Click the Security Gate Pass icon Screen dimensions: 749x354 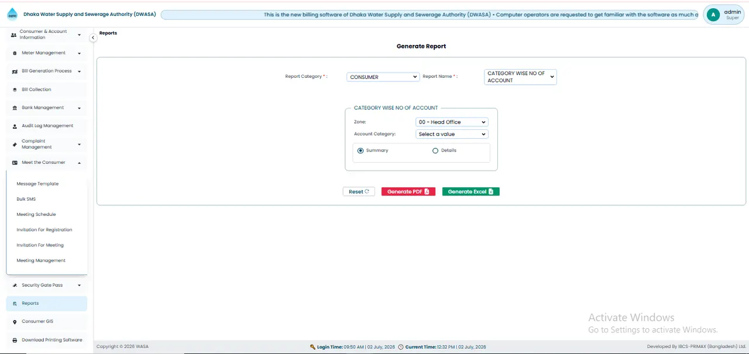pos(15,286)
